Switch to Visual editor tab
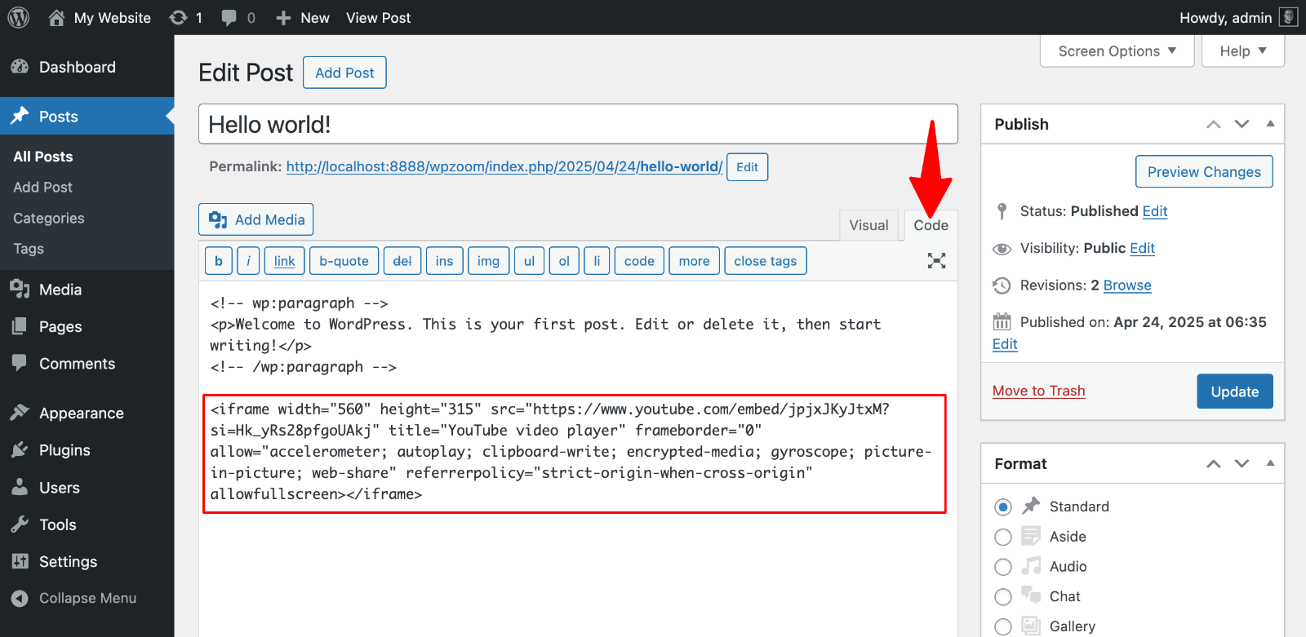Screen dimensions: 1306x637 click(x=868, y=225)
